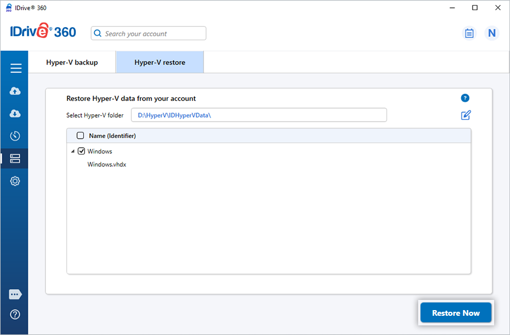Click the blue help icon in restore panel
This screenshot has height=335, width=510.
(x=465, y=98)
